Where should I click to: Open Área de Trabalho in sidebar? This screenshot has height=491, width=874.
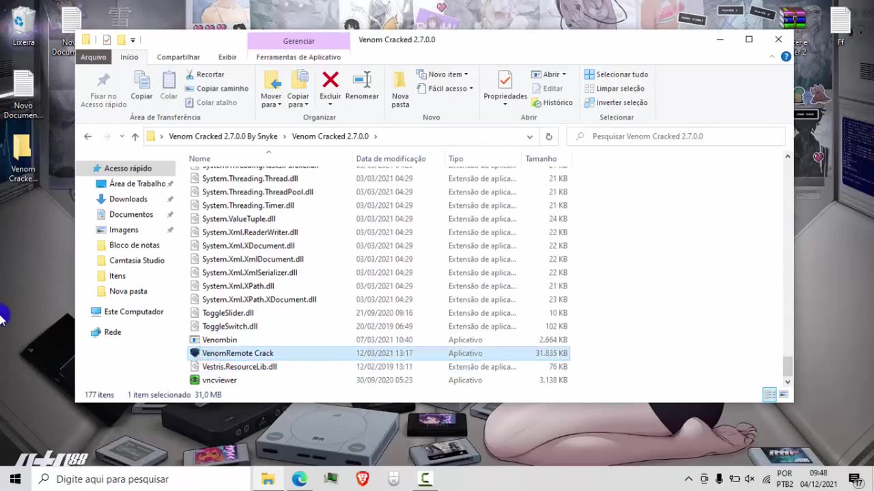(137, 183)
